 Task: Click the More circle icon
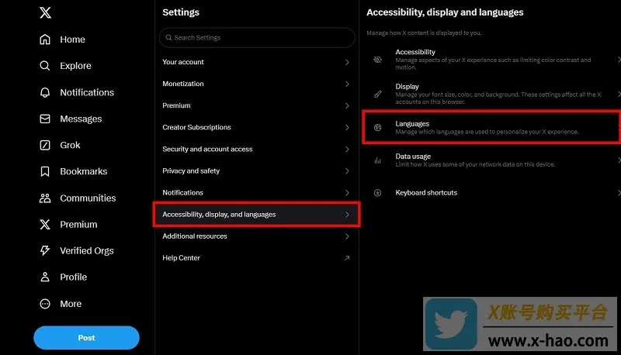pos(45,304)
